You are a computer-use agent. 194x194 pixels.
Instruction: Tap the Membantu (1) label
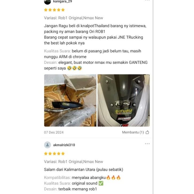click(x=133, y=132)
